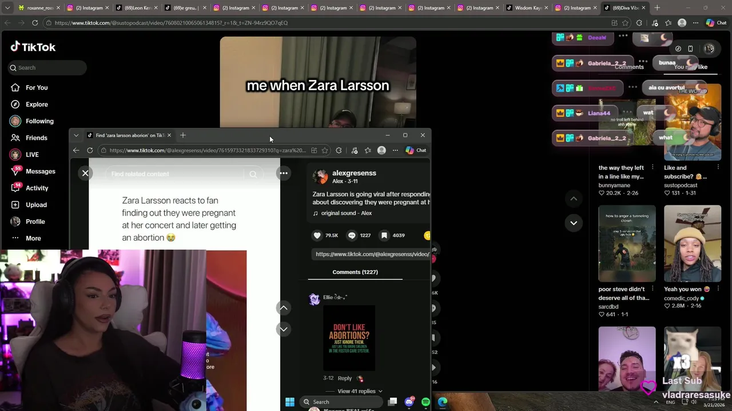Go back in the front browser window
732x411 pixels.
tap(76, 150)
